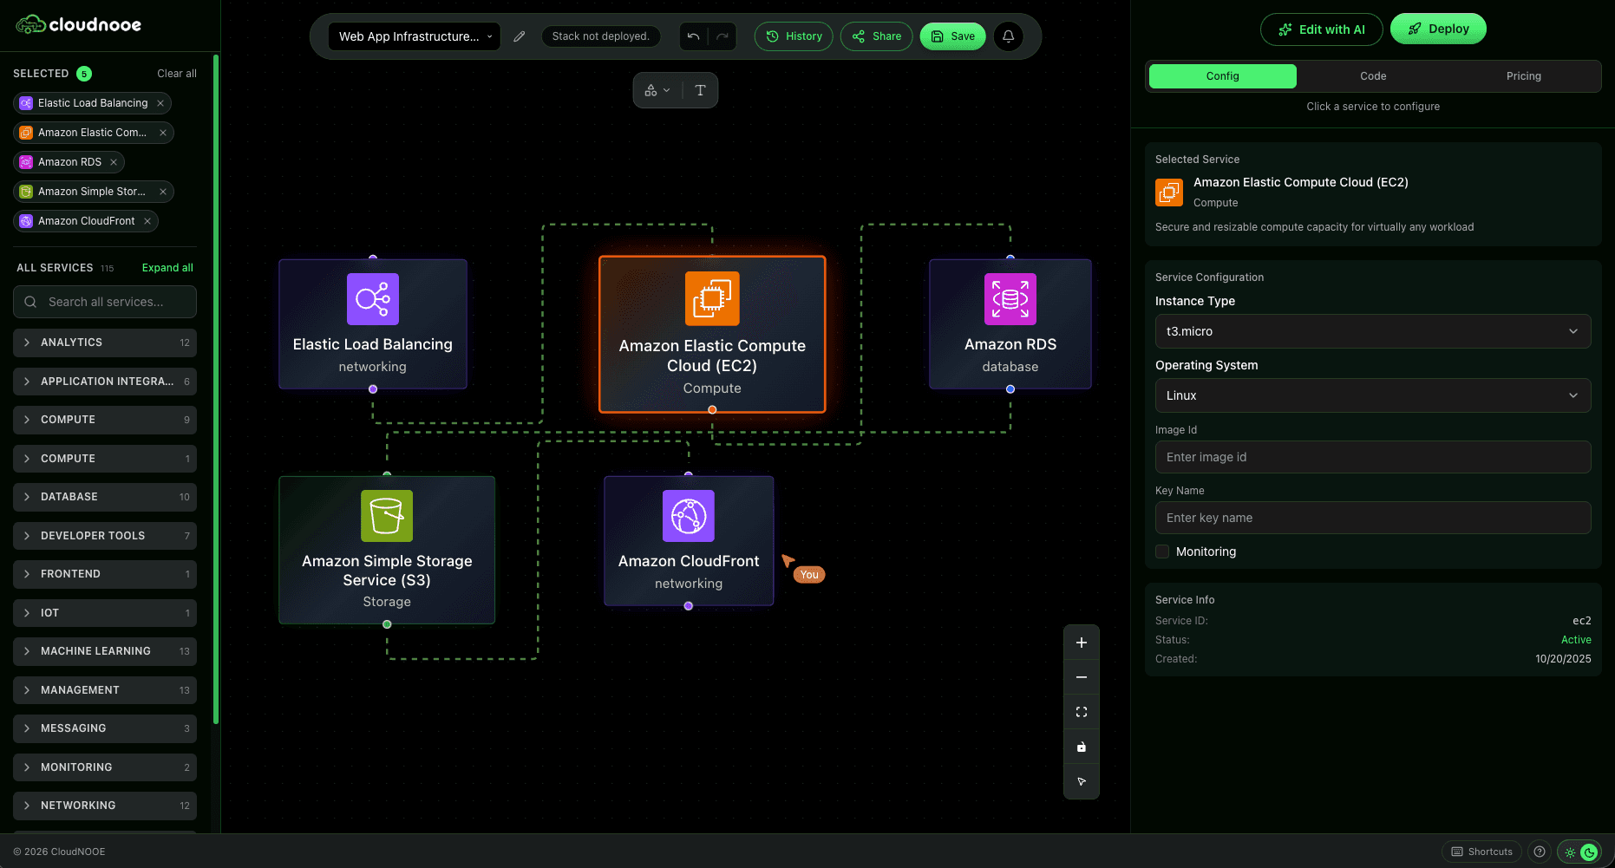Toggle light and dark theme switch
The width and height of the screenshot is (1615, 868).
click(x=1579, y=852)
